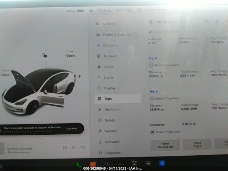The image size is (228, 171).
Task: Open the orange music equalizer app
Action: (93, 165)
